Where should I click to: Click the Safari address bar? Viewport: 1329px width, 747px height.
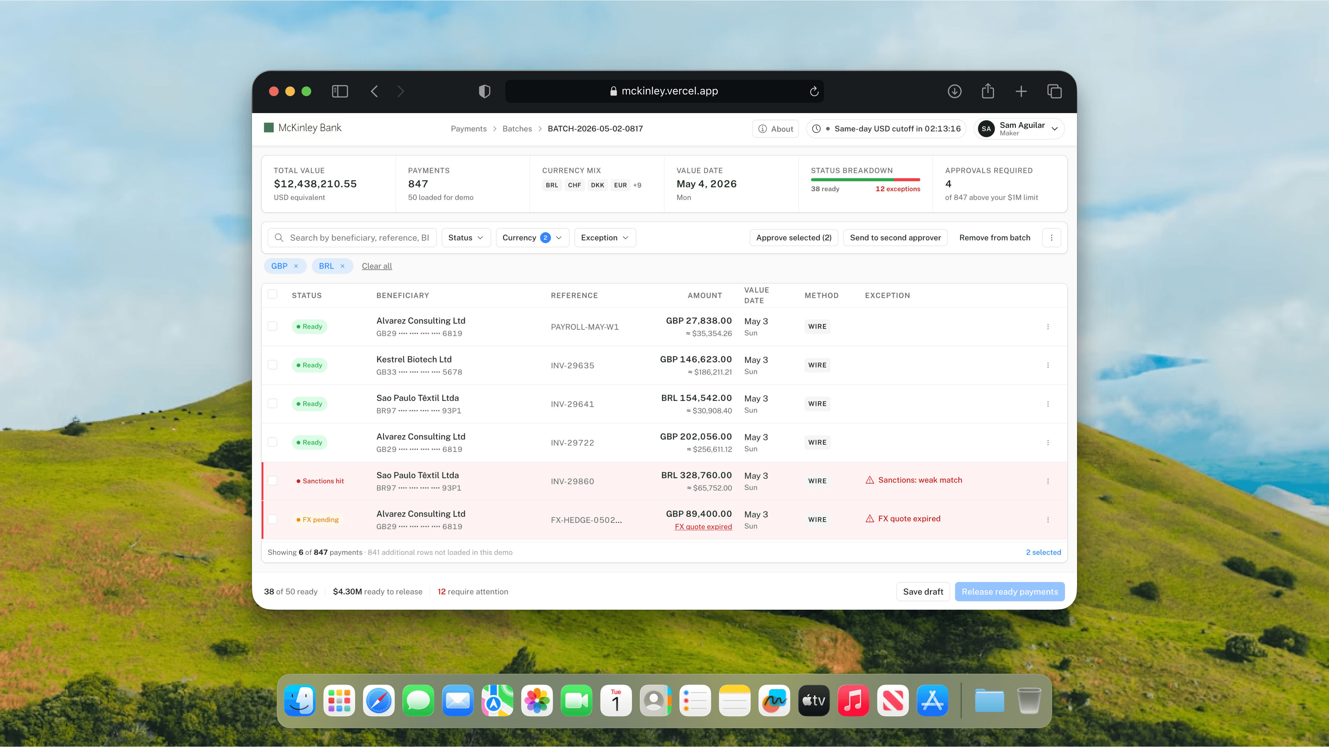pos(664,91)
